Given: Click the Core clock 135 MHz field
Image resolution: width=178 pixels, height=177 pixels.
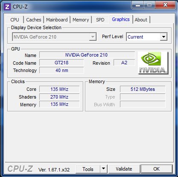Looking at the screenshot, I should coord(59,89).
